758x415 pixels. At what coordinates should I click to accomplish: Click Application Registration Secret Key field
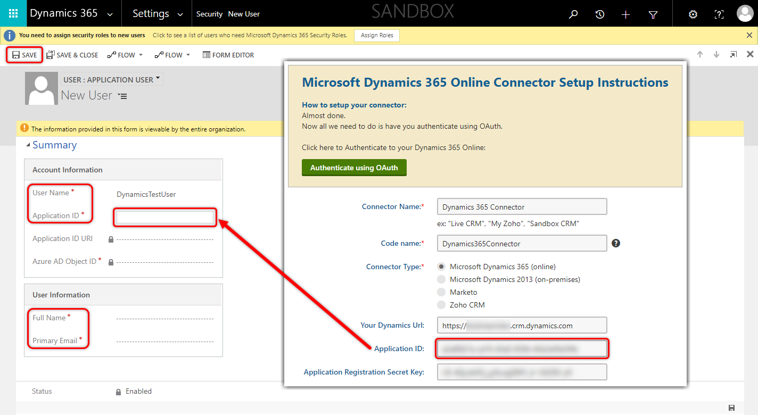pos(522,372)
